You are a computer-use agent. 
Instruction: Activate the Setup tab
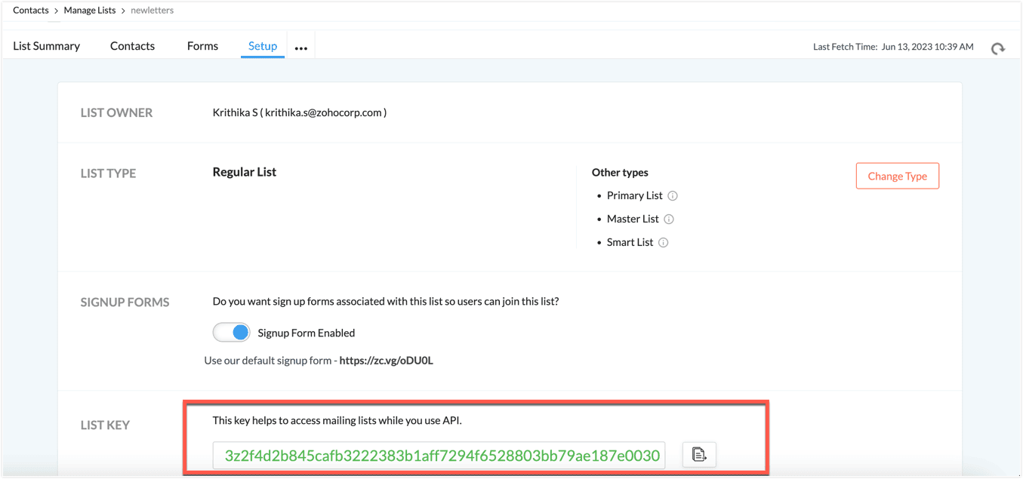pyautogui.click(x=262, y=45)
